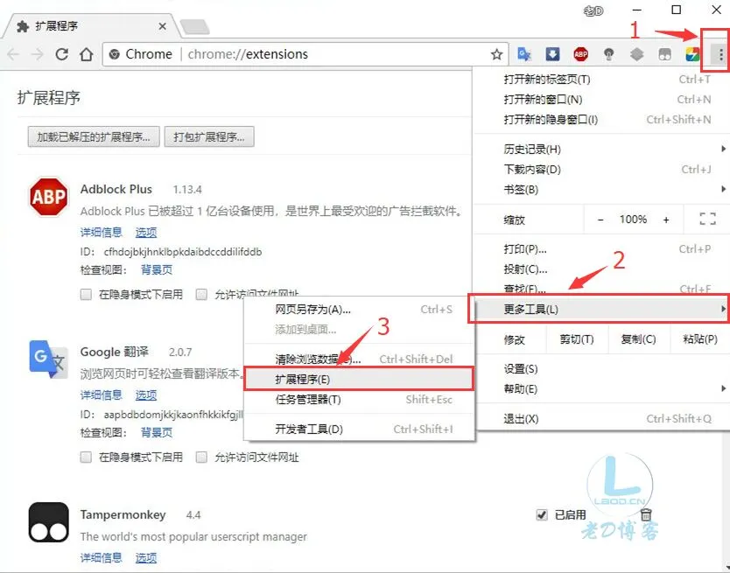Click the Adblock Plus logo in extension list
The image size is (730, 573).
(48, 197)
